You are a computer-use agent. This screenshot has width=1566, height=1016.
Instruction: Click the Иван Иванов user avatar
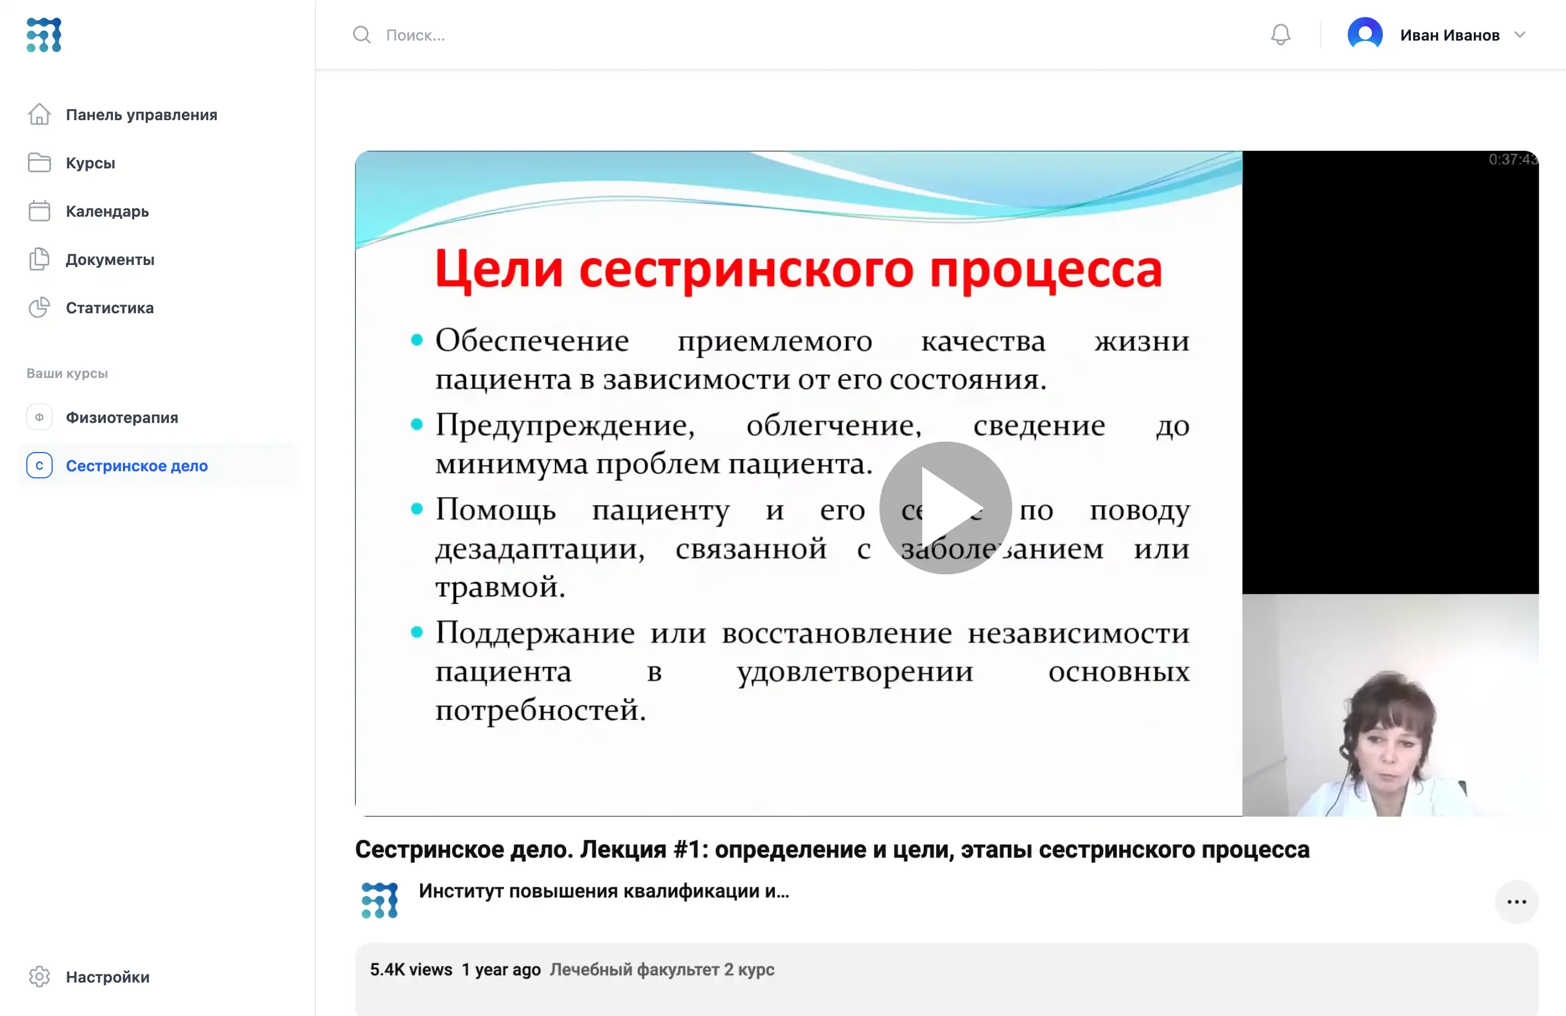[1364, 34]
